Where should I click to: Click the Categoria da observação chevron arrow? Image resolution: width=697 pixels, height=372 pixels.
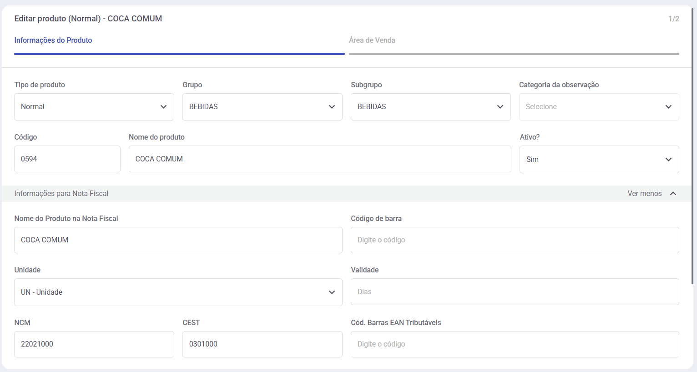[668, 107]
